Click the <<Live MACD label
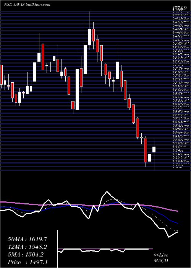 click(161, 258)
